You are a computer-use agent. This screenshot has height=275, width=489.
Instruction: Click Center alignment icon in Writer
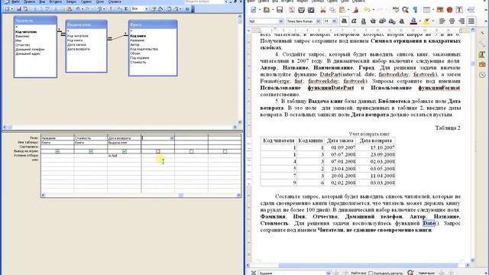pos(452,21)
